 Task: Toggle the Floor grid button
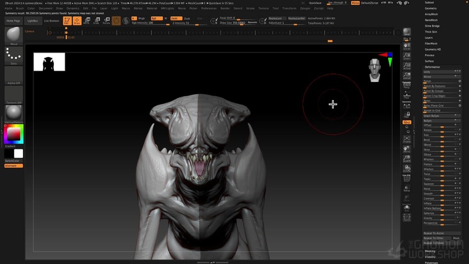click(x=406, y=95)
